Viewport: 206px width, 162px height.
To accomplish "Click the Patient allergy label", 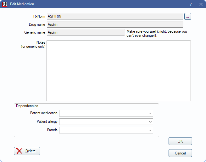I will [47, 121].
